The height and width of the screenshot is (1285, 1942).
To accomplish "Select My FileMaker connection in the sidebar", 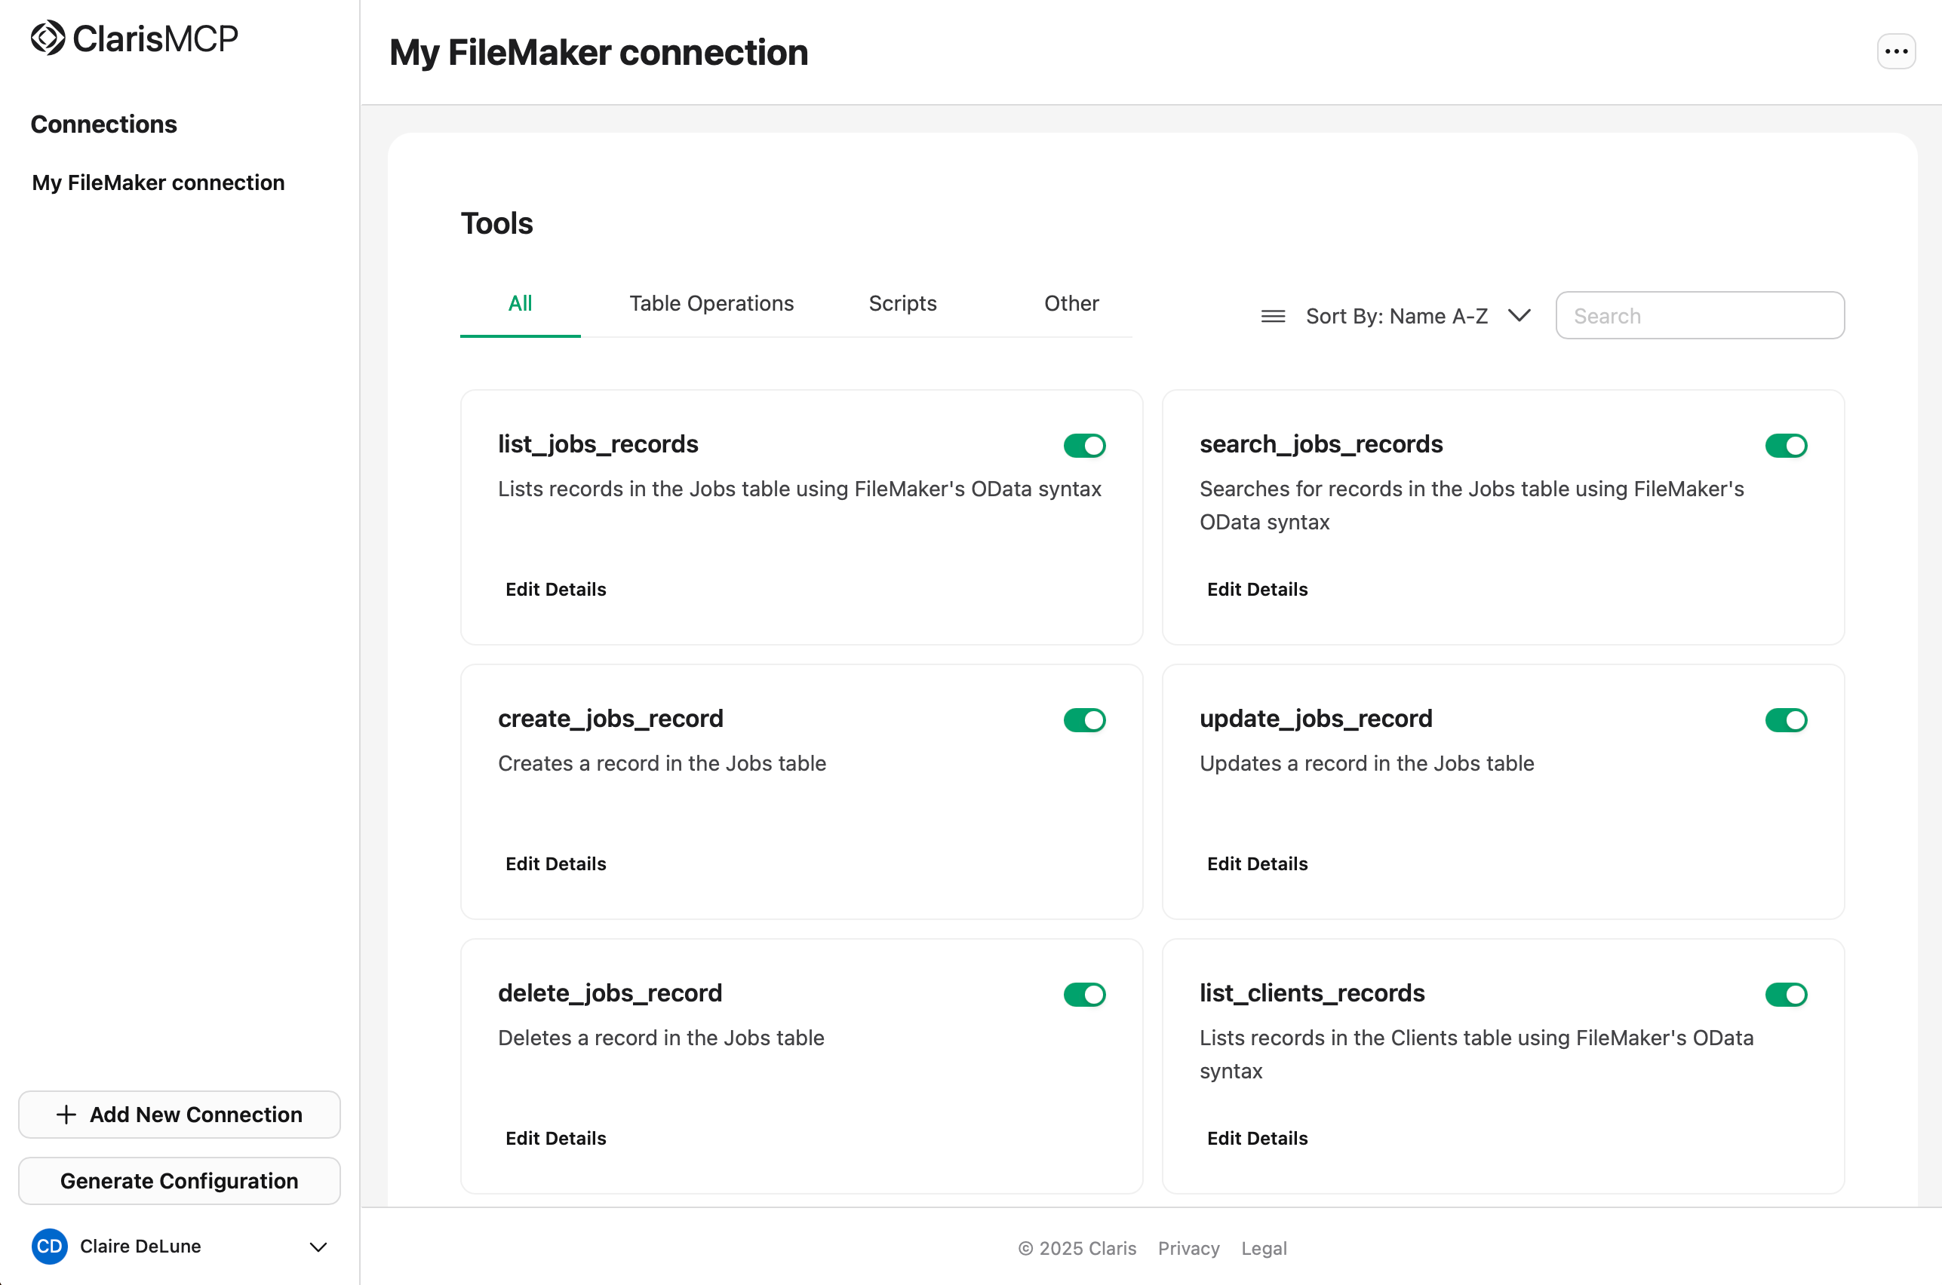I will pos(158,182).
